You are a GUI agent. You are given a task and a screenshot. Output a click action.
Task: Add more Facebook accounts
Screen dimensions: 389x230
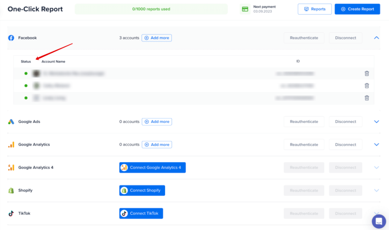tap(157, 38)
